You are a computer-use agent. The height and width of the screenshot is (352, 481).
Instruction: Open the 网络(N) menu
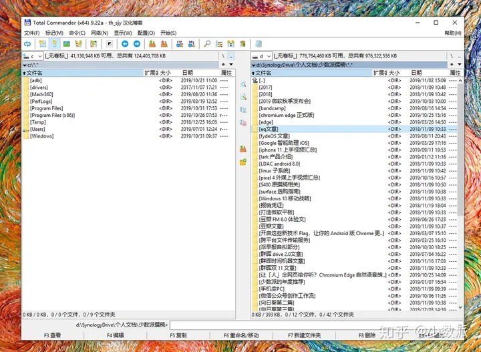click(x=100, y=33)
